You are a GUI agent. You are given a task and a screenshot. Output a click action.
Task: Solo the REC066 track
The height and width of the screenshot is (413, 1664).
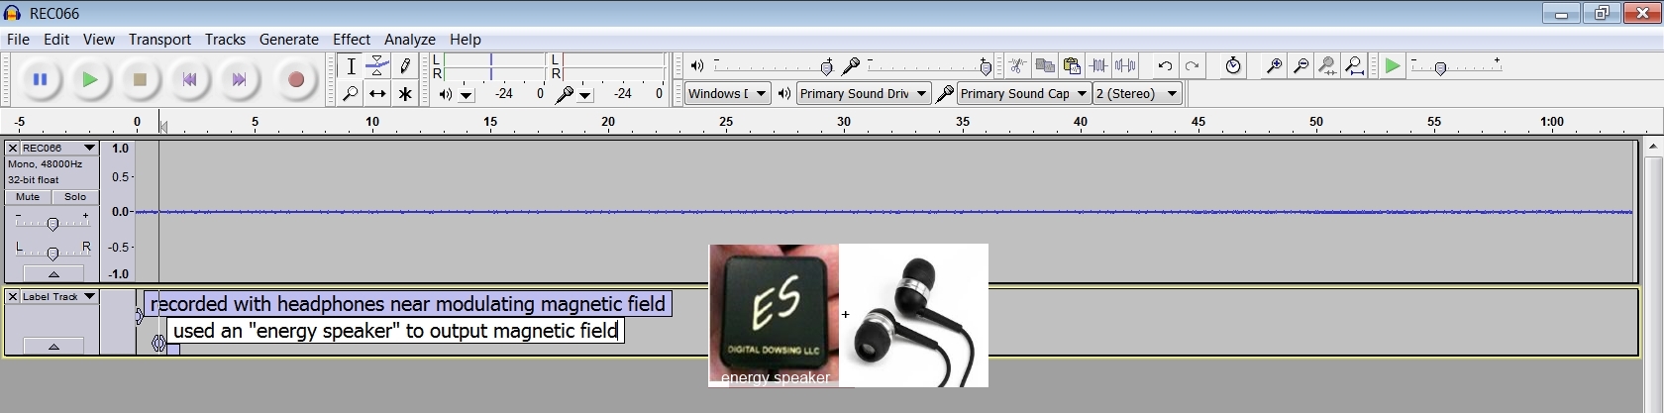(x=75, y=197)
